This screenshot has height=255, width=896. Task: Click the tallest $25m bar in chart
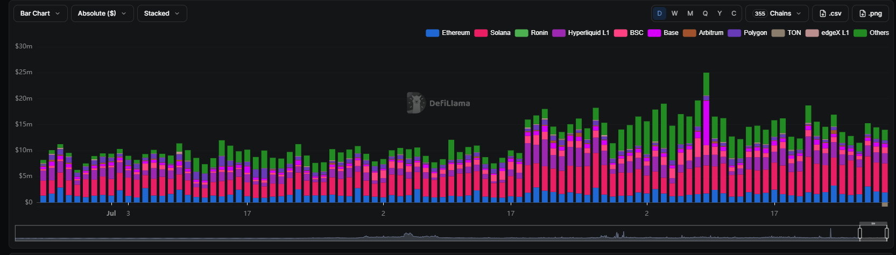coord(706,137)
